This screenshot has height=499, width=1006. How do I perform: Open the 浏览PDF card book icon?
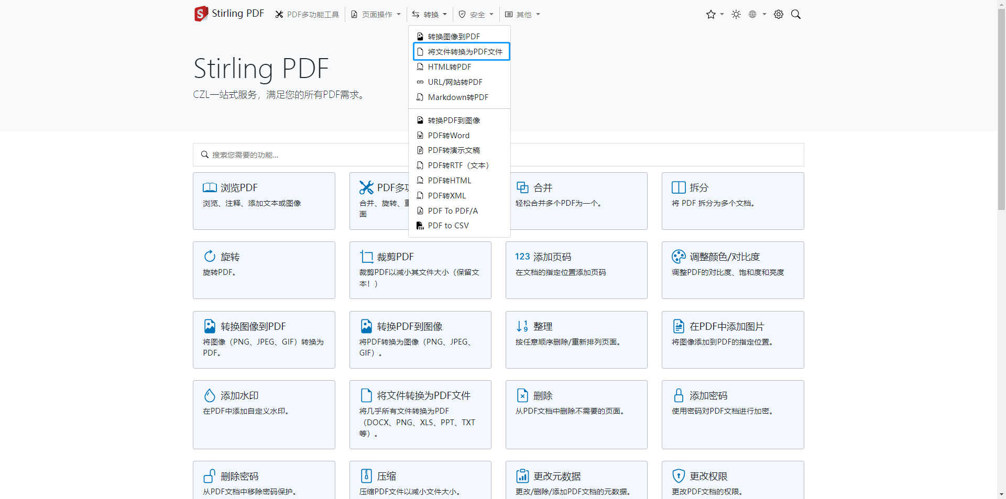click(x=210, y=187)
